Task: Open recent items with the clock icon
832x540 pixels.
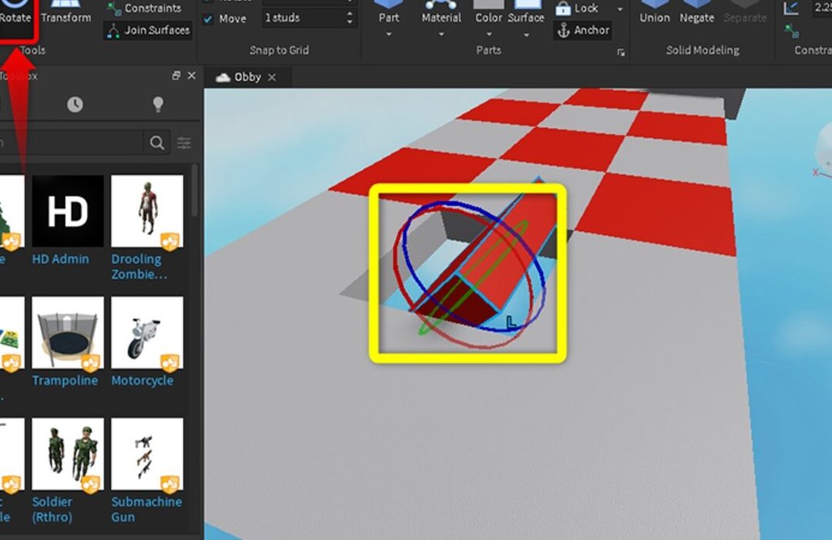Action: pos(74,104)
